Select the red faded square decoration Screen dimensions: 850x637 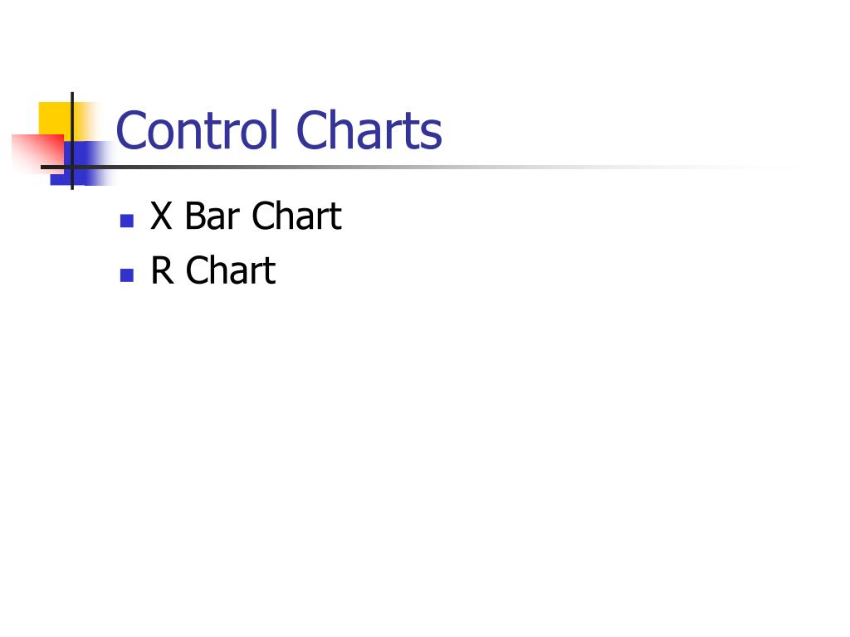pos(37,153)
